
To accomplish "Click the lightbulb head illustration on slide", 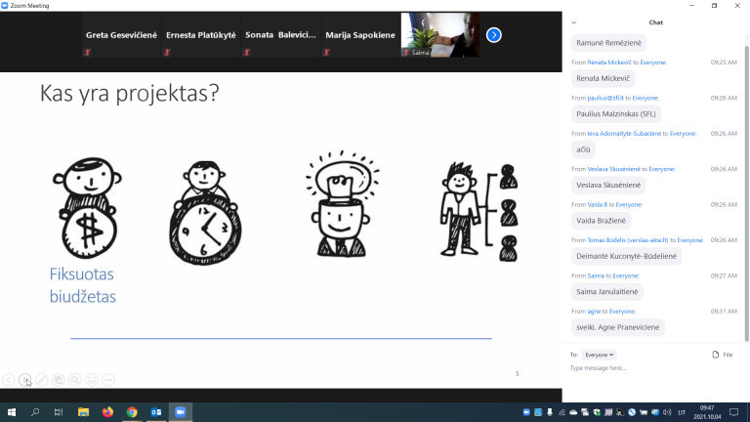I will tap(342, 204).
